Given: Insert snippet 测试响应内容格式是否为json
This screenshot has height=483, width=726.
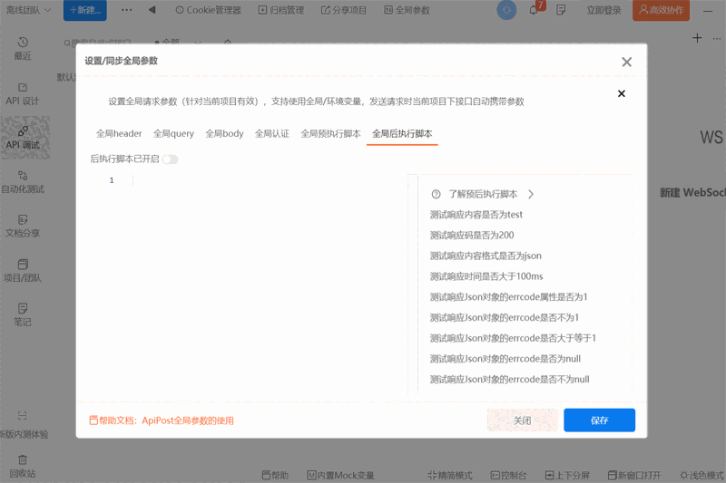Looking at the screenshot, I should pyautogui.click(x=486, y=256).
